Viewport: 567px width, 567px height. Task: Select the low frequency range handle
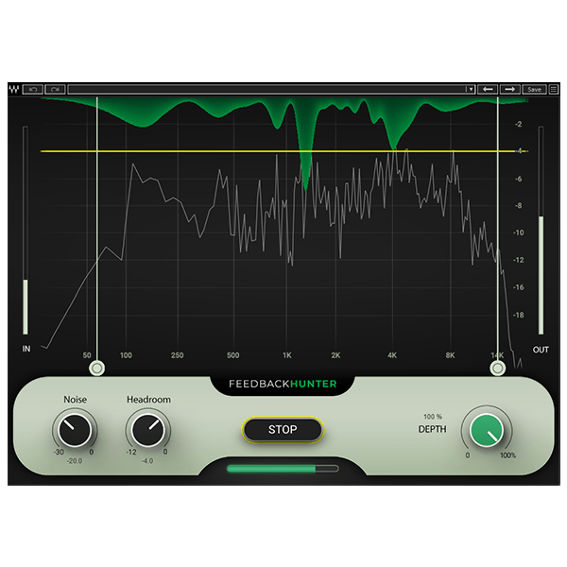click(97, 369)
